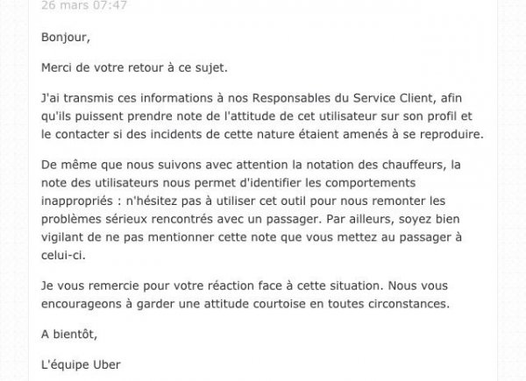Click the words note des utilisateurs
Viewport: 526px width, 381px height.
point(100,183)
